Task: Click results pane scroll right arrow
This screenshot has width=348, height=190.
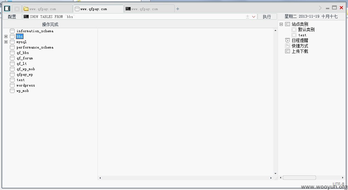Action: (x=271, y=178)
